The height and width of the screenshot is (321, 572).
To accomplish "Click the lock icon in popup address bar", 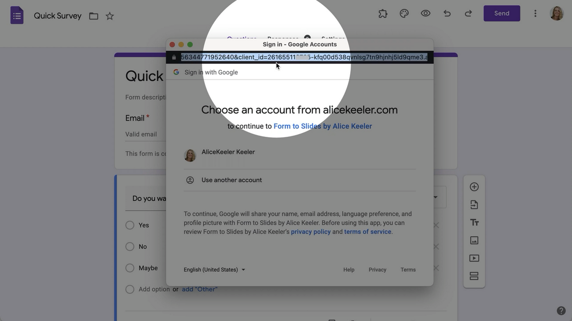I will (x=174, y=57).
